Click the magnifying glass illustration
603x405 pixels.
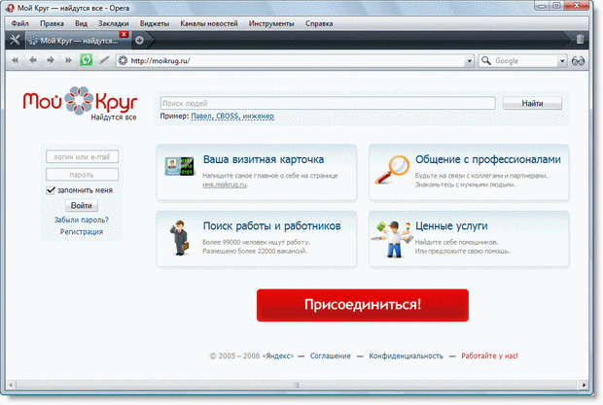(x=392, y=169)
